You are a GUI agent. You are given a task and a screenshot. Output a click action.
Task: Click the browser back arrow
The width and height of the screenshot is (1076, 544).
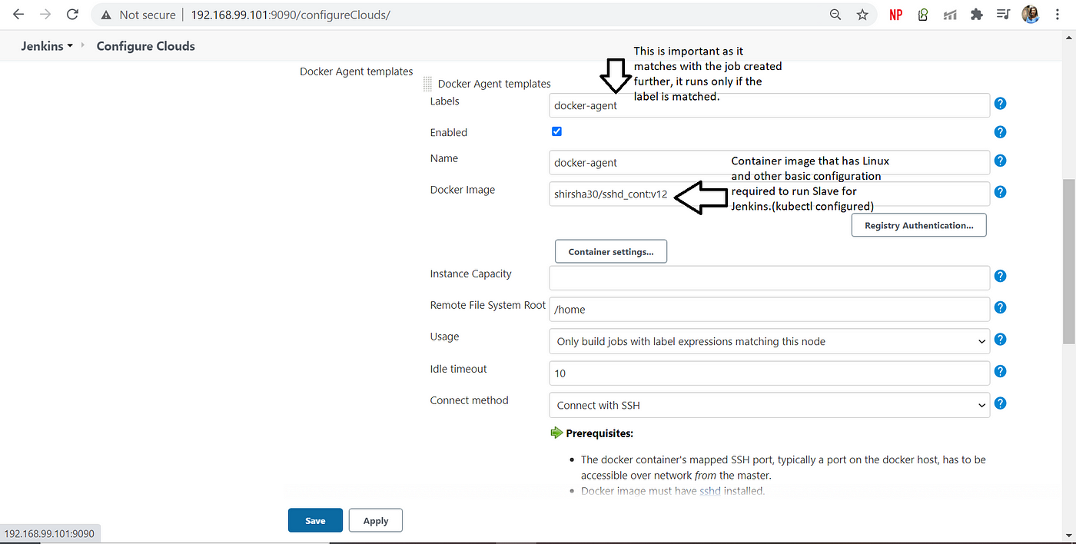(x=18, y=15)
